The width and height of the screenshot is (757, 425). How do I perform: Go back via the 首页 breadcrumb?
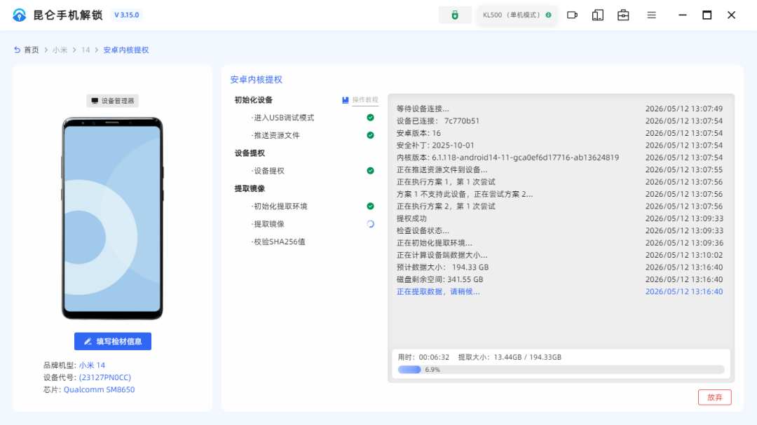coord(32,50)
